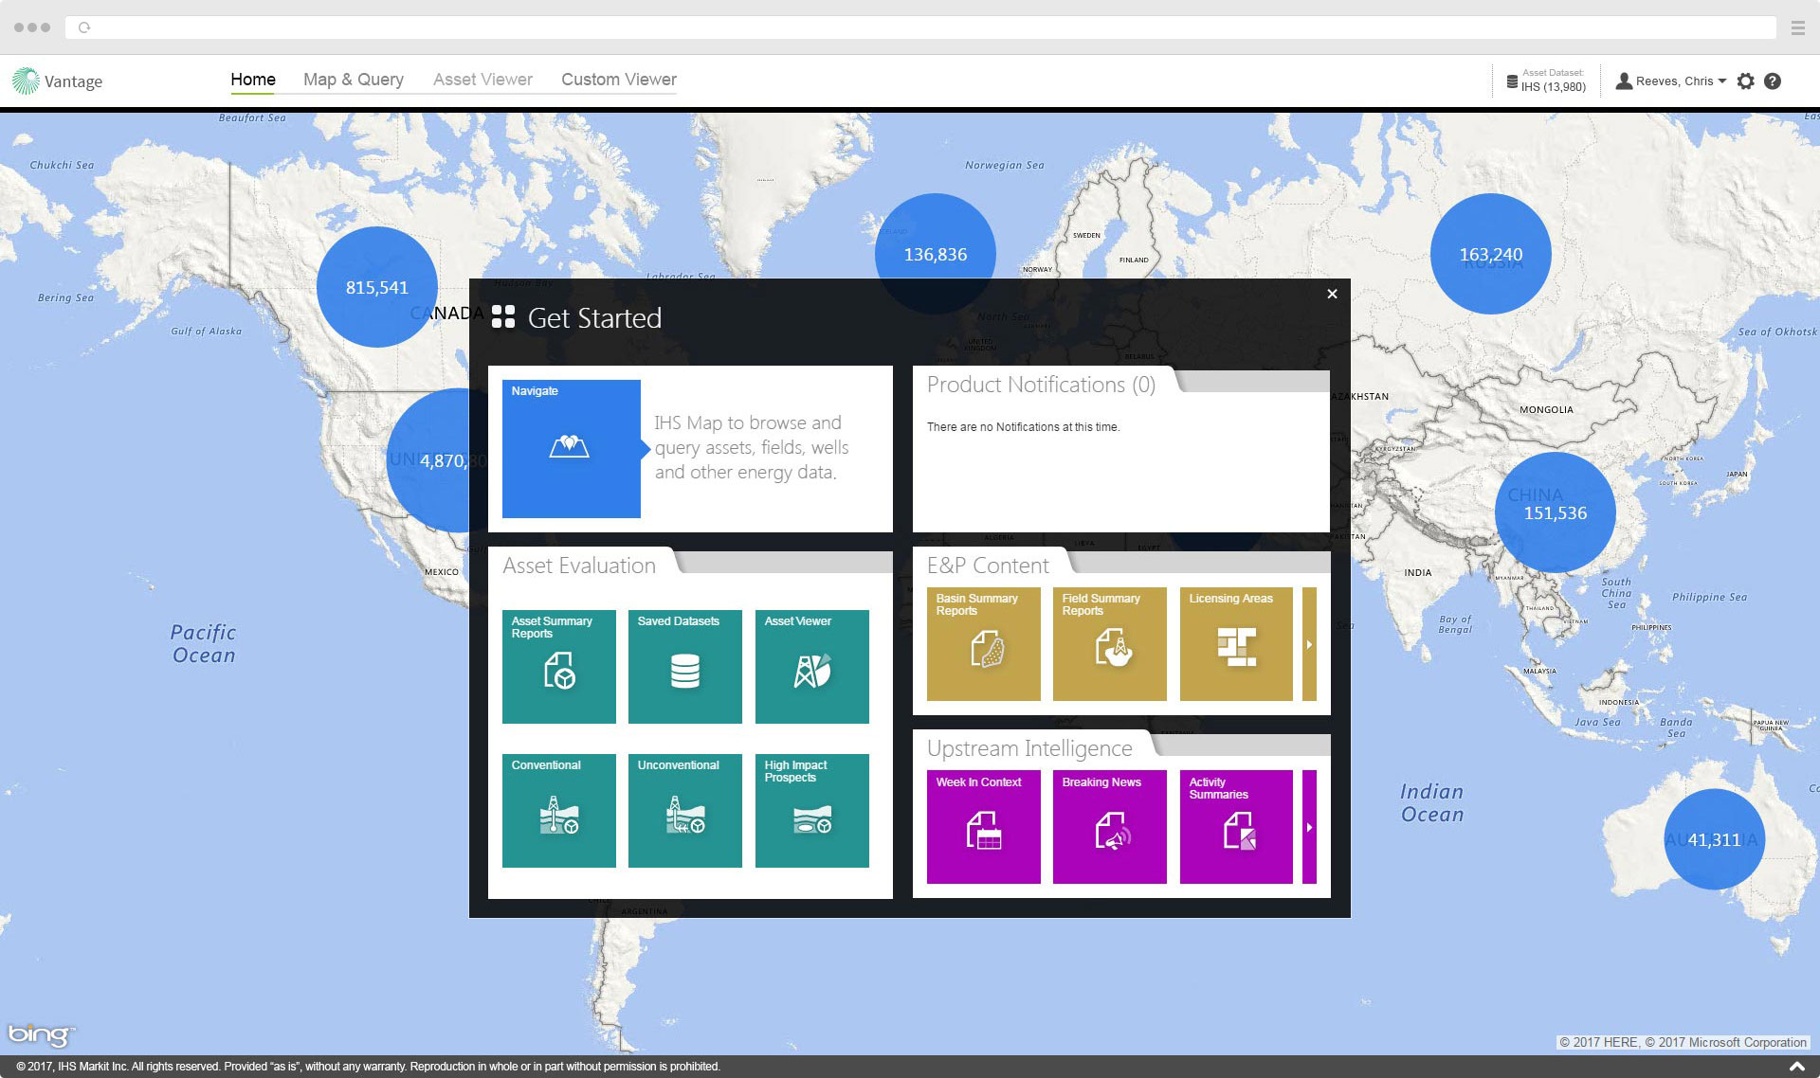The width and height of the screenshot is (1820, 1078).
Task: Show more E&P Content tiles arrow
Action: click(1310, 644)
